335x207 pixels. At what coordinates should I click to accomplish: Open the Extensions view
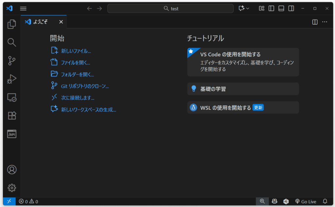(12, 115)
